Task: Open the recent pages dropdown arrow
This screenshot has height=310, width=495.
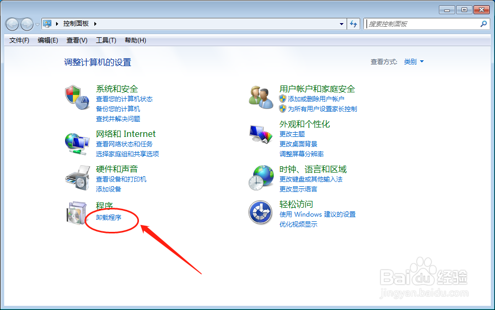Action: [x=37, y=24]
